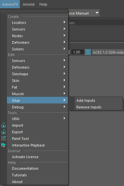Screen dimensions: 124x186
Task: Open the Utils submenu
Action: (37, 119)
